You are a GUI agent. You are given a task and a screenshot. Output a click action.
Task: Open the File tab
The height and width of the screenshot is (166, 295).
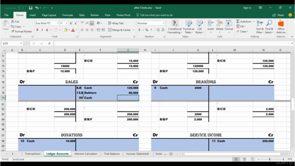(6, 15)
